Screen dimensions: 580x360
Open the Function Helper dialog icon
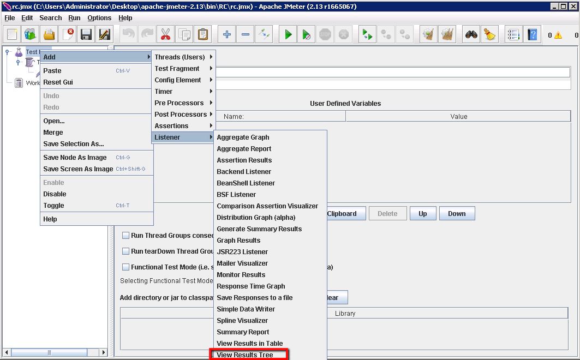point(513,34)
